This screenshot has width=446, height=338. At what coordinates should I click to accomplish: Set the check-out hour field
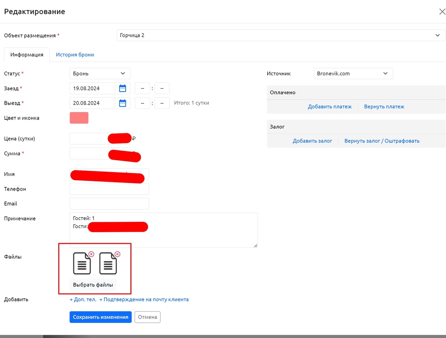click(142, 103)
